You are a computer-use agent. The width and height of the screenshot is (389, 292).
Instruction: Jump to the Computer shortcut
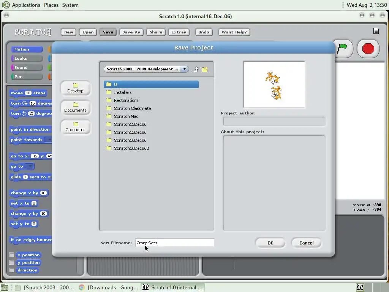[x=76, y=127]
